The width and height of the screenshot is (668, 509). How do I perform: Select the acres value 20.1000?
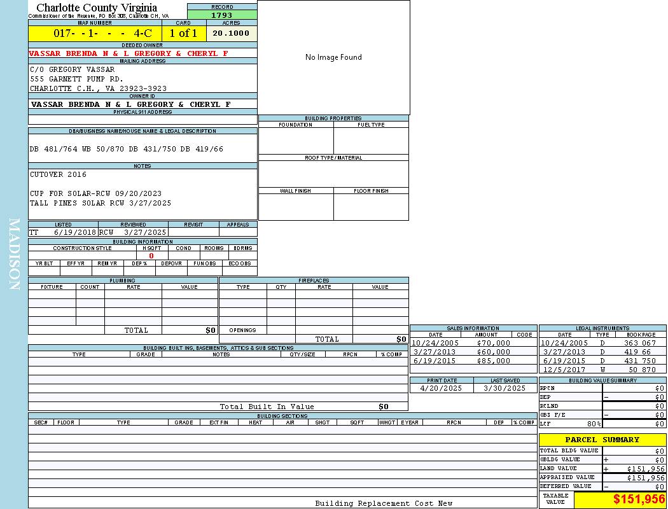(x=231, y=33)
